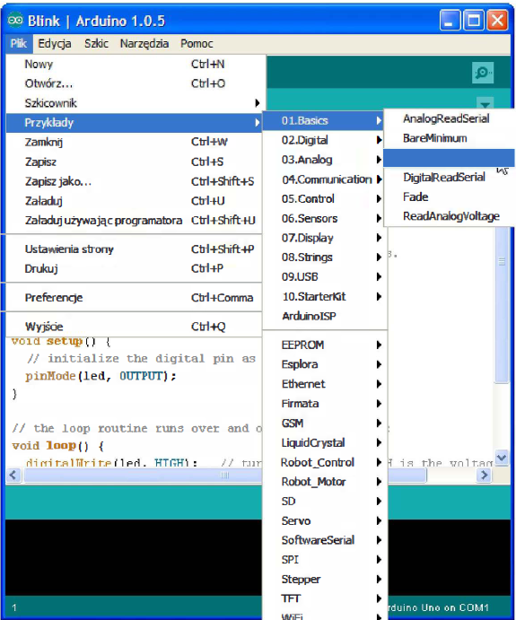Open the Serial Monitor icon
The image size is (516, 620).
[x=483, y=73]
